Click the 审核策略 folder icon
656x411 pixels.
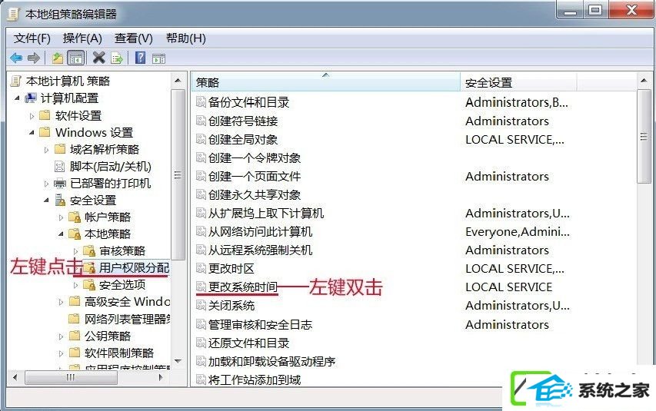[89, 251]
